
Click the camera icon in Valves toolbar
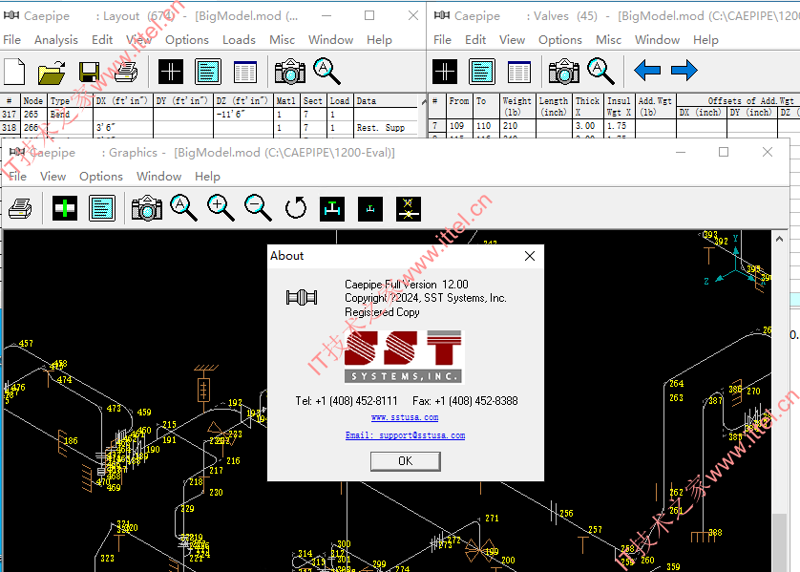(564, 72)
